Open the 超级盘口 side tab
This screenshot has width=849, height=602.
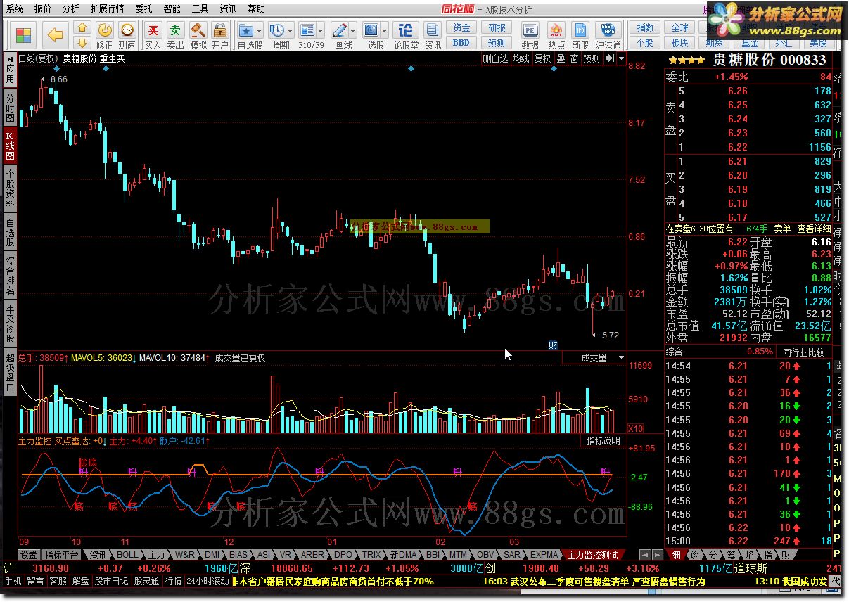click(x=10, y=371)
